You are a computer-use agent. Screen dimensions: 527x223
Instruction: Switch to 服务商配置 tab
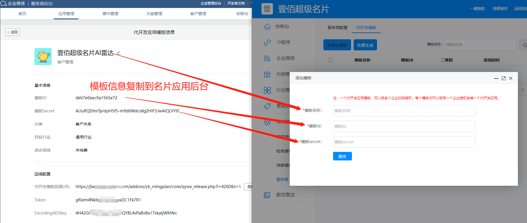pyautogui.click(x=338, y=28)
